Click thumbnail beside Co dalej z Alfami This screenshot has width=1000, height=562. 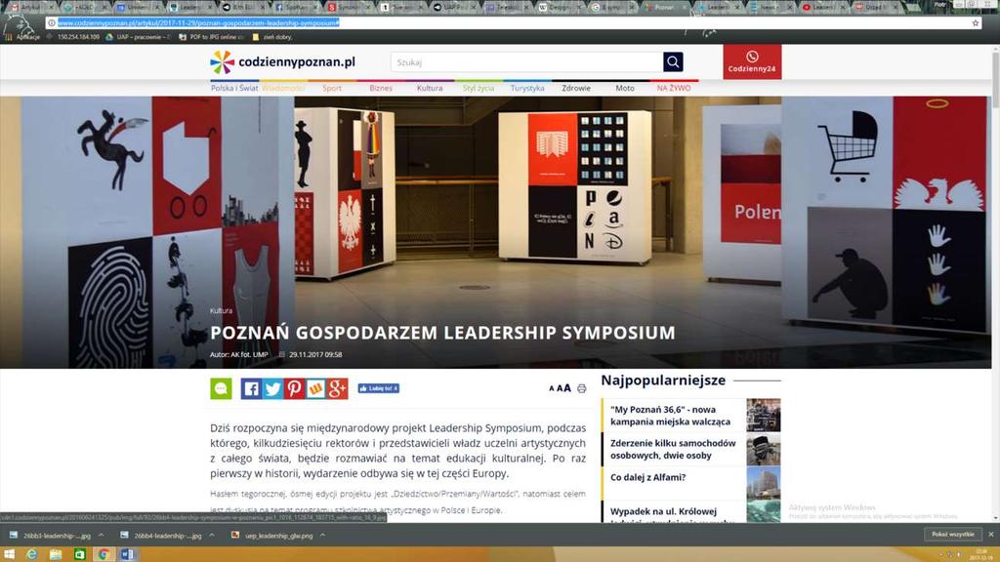(764, 483)
